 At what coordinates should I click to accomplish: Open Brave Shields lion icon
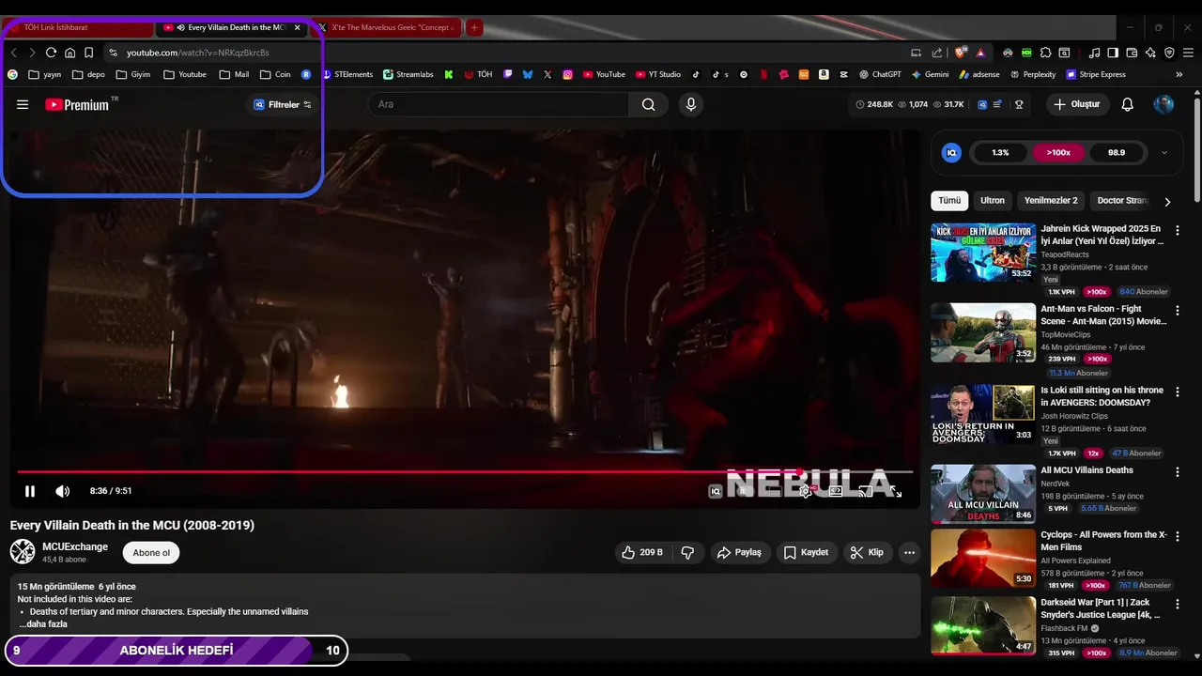coord(960,53)
